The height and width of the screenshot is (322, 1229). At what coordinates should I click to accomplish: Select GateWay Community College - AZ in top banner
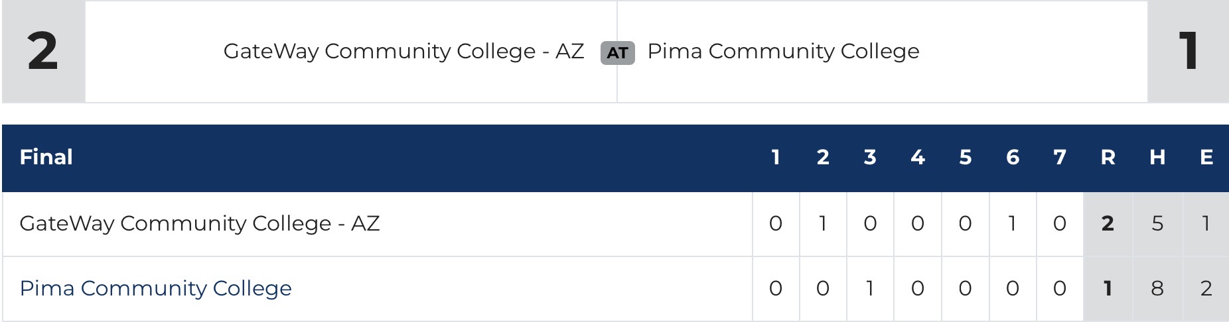point(403,51)
